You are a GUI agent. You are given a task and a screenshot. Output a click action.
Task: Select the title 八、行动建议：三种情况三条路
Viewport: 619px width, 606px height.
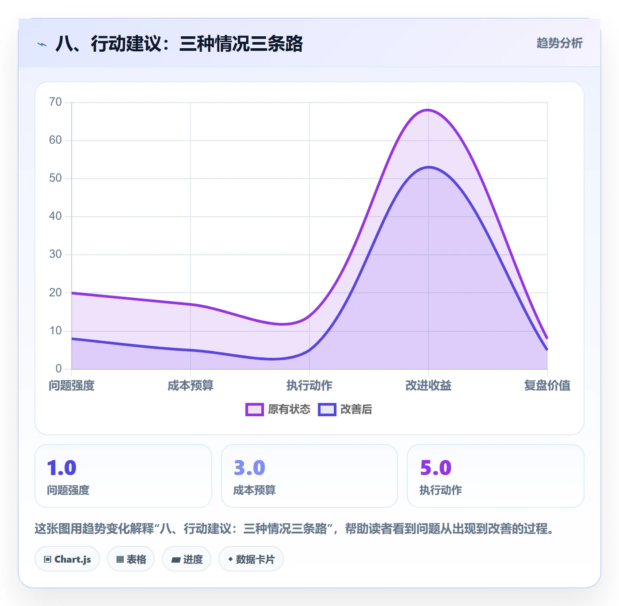[x=179, y=44]
